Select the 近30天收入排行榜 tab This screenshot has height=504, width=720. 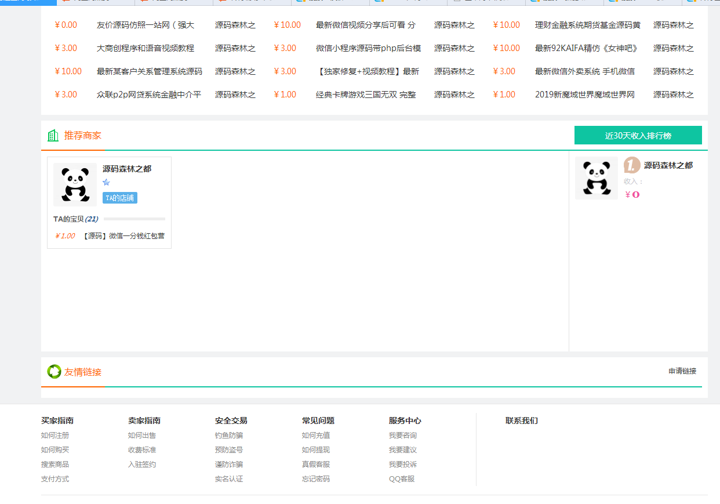(638, 135)
